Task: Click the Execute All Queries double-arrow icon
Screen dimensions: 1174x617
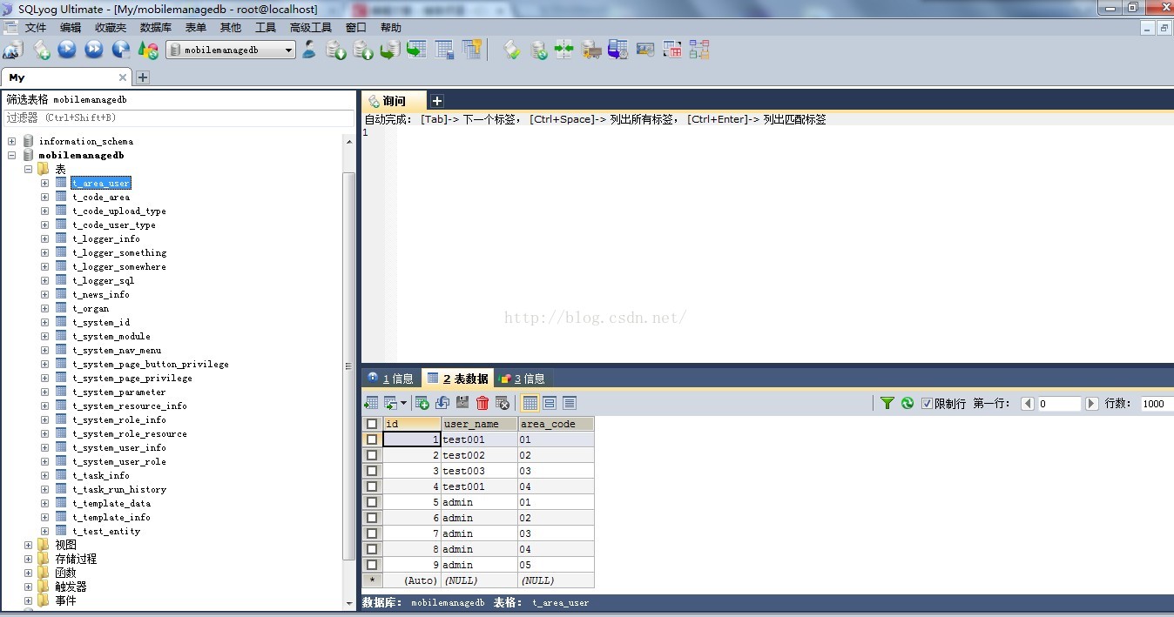Action: (94, 50)
